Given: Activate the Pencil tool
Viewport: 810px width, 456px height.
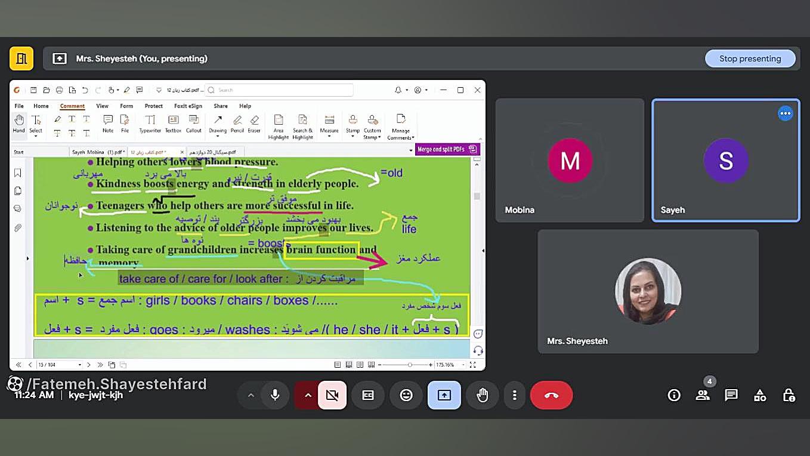Looking at the screenshot, I should coord(237,124).
